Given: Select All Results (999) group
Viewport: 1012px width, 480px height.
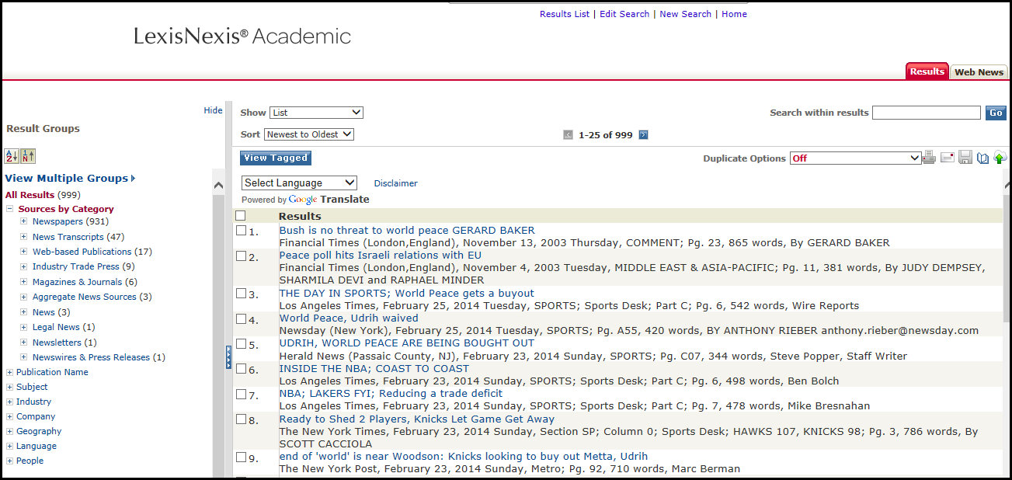Looking at the screenshot, I should (43, 195).
